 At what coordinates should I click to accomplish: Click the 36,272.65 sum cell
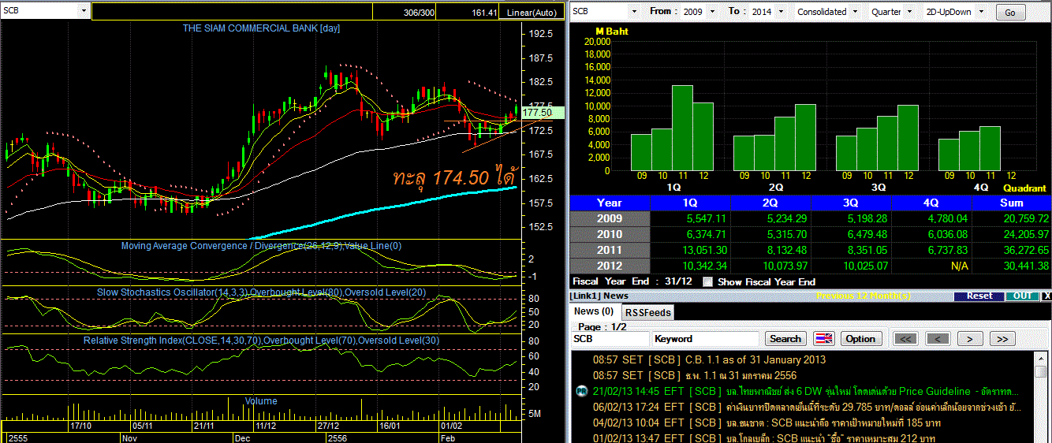click(1012, 250)
